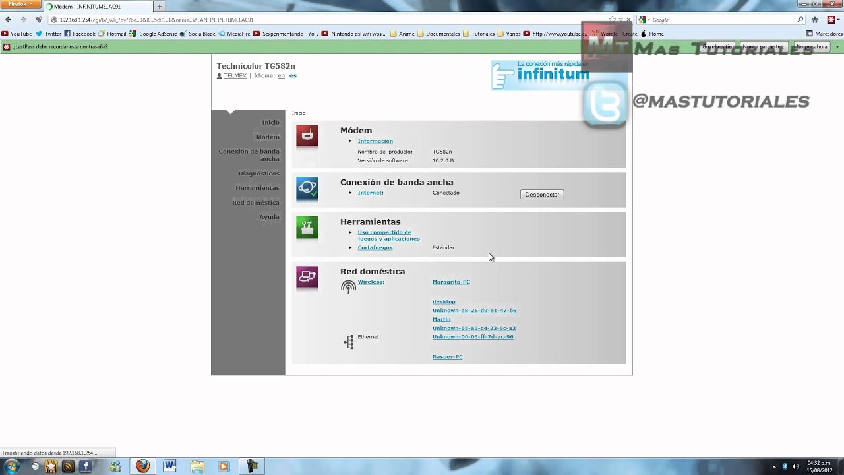The height and width of the screenshot is (475, 844).
Task: Click the Facebook icon in the taskbar
Action: pyautogui.click(x=85, y=466)
